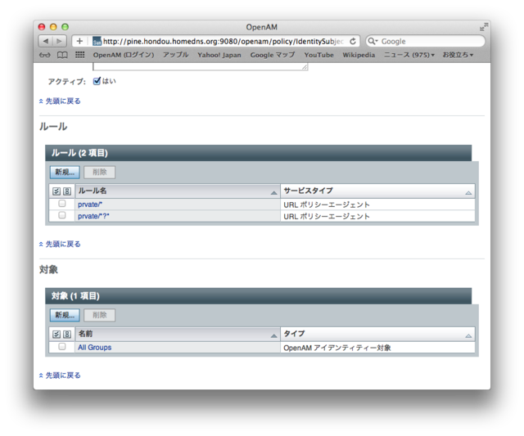Open the prvate/*?* rule link

coord(93,216)
